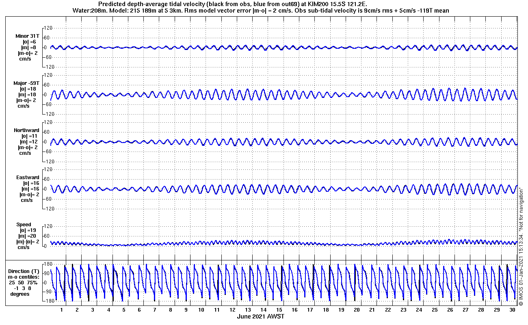
Task: Click the '|o| =11' value in Northward panel
Action: tap(29, 136)
